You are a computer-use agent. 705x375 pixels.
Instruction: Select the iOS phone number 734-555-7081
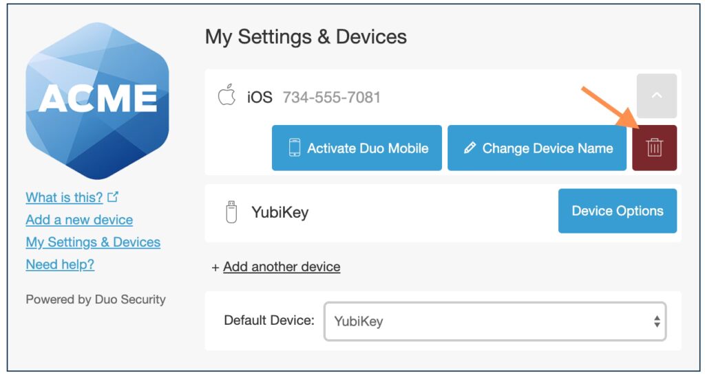[x=331, y=97]
